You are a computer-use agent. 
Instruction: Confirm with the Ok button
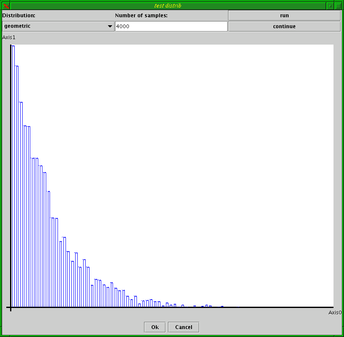155,327
